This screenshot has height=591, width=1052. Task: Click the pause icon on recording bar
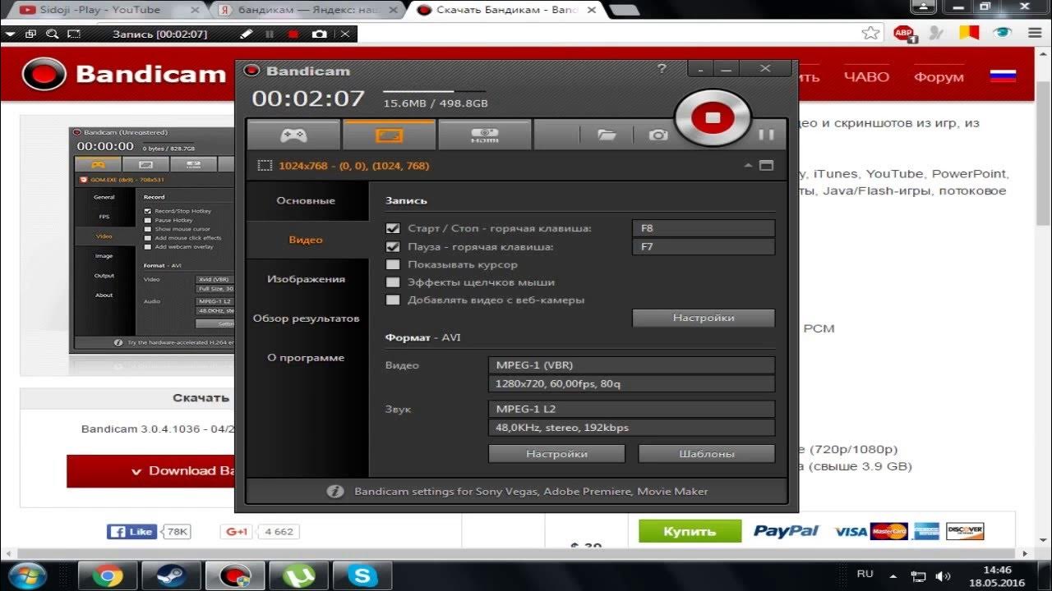click(x=270, y=34)
